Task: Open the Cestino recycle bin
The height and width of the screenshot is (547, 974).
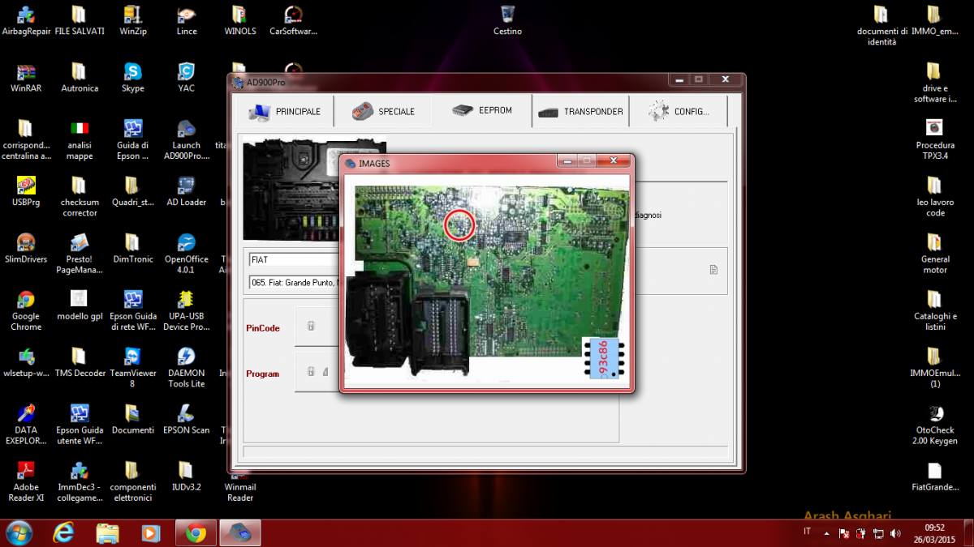Action: 507,20
